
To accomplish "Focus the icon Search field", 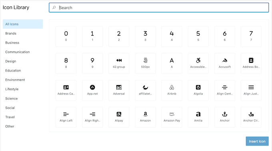I will [x=159, y=8].
